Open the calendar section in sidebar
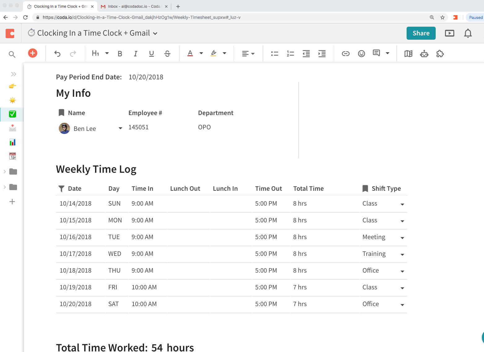This screenshot has width=484, height=352. pos(12,156)
